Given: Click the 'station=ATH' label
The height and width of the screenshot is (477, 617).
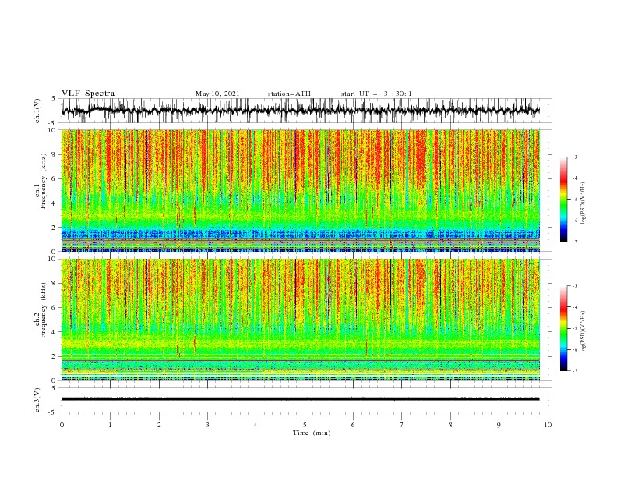Looking at the screenshot, I should point(289,94).
